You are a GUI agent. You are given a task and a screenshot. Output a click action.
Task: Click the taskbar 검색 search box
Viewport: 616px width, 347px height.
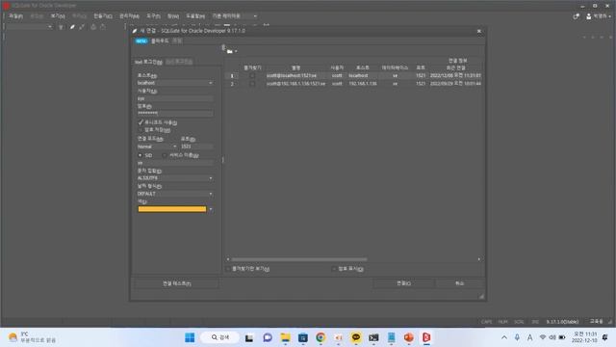(220, 337)
